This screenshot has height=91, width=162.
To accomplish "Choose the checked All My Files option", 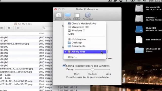I will 85,52.
